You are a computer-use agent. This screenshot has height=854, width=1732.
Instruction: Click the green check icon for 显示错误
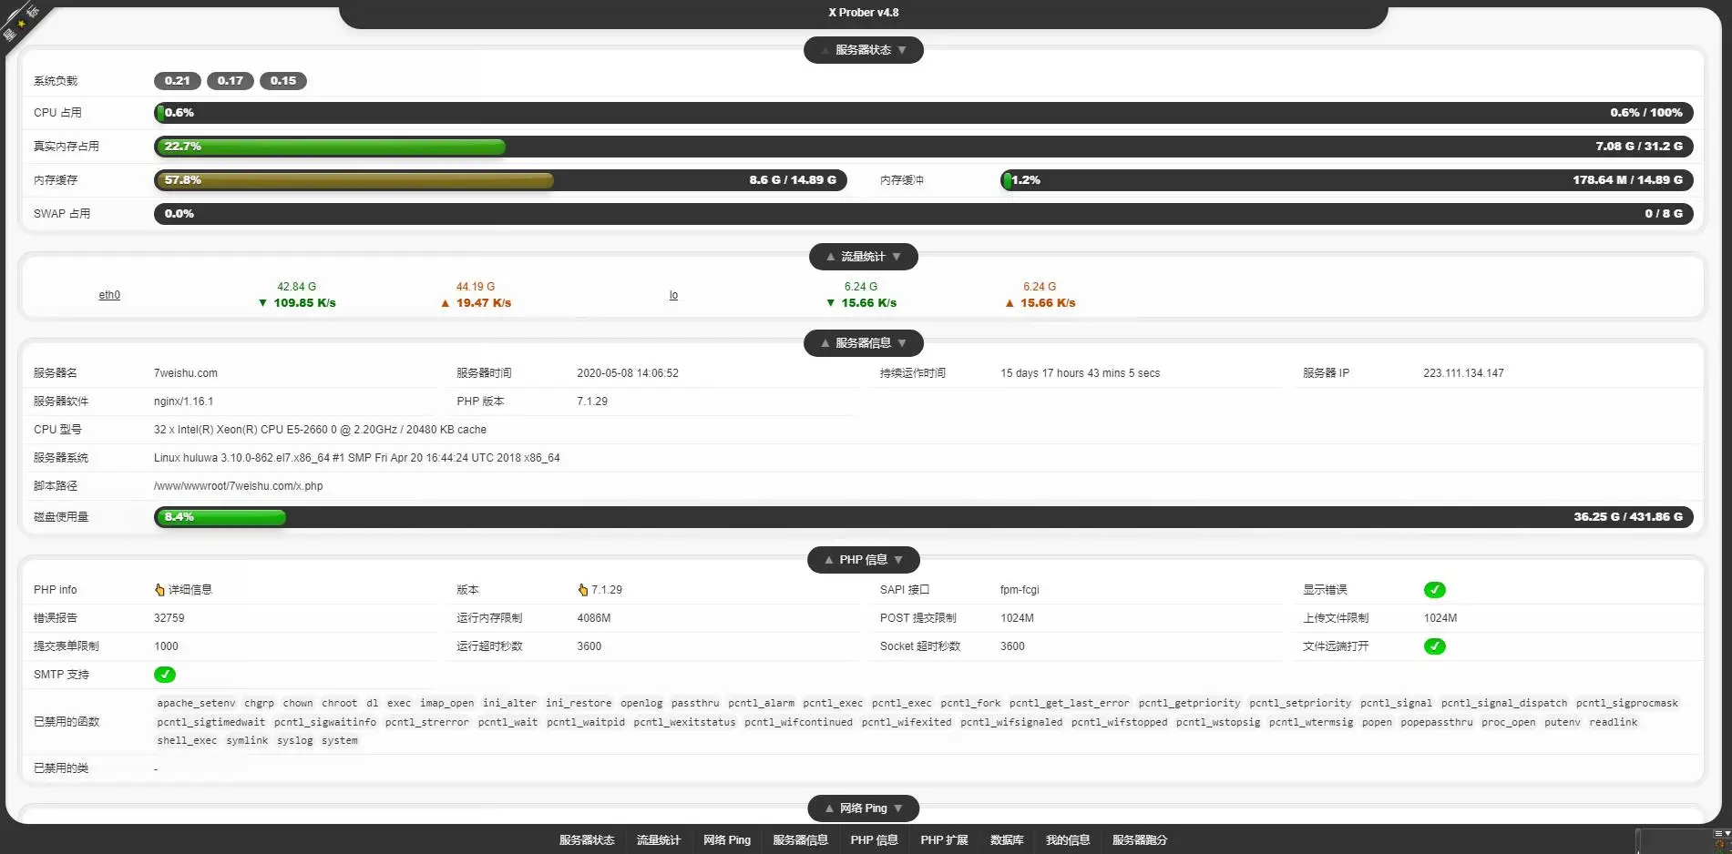[x=1435, y=590]
